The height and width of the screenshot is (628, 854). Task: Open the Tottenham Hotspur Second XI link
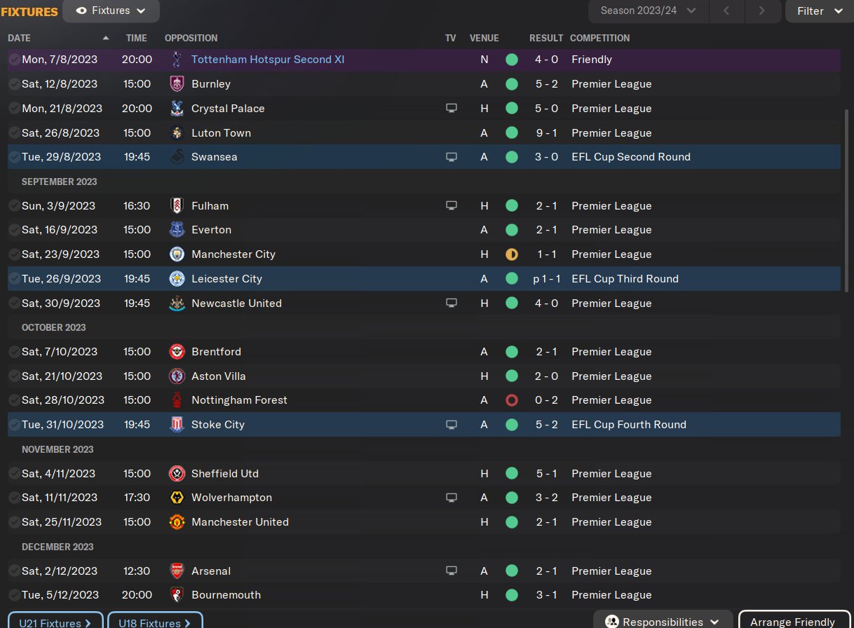tap(267, 60)
